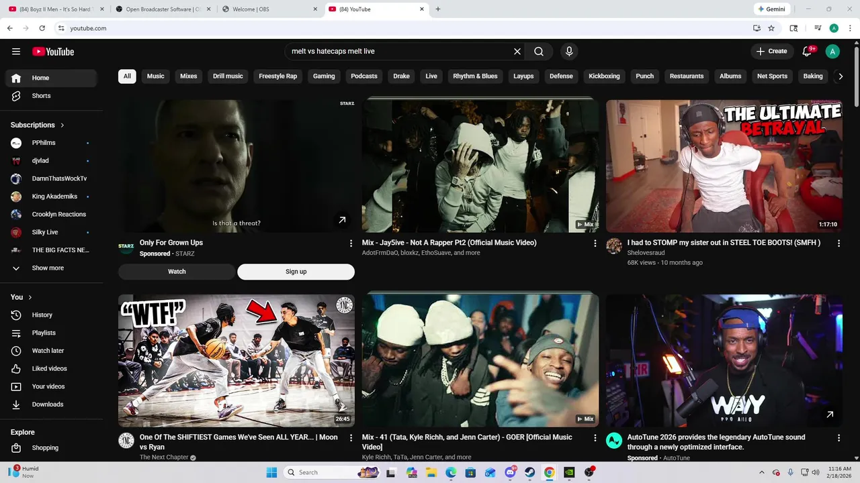Go to Shorts in sidebar
The height and width of the screenshot is (483, 860).
[52, 96]
